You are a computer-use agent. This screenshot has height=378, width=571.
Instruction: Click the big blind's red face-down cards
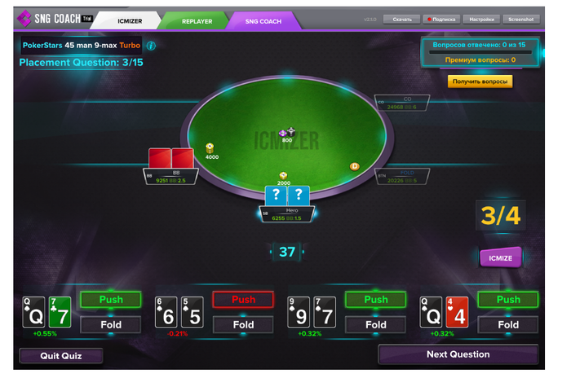(x=170, y=158)
